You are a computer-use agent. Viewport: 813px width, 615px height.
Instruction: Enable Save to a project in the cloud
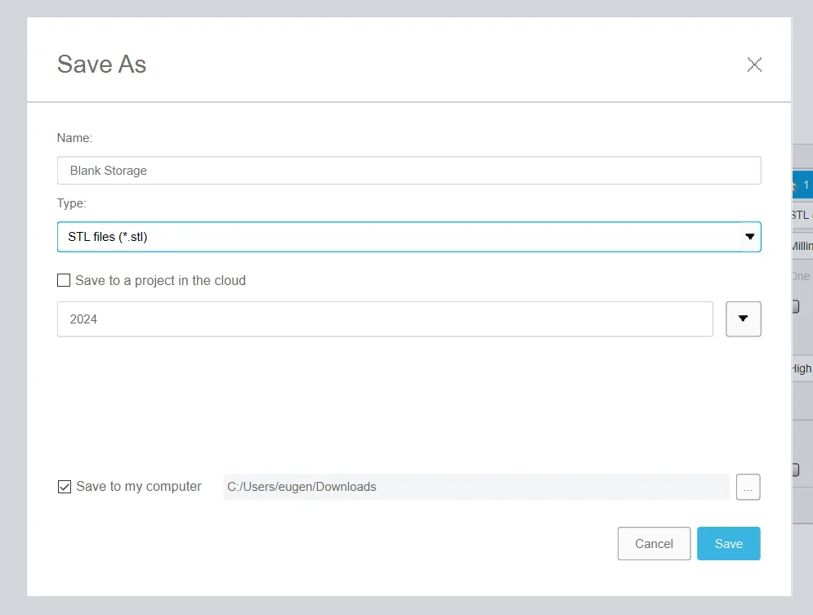coord(64,280)
